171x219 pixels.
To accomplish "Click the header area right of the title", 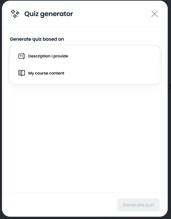I will point(112,14).
